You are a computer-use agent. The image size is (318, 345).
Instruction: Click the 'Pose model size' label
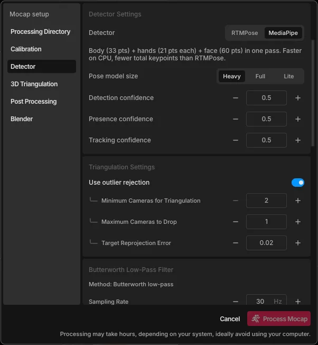click(x=114, y=76)
